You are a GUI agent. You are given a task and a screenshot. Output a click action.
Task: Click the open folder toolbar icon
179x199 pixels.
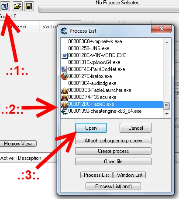(17, 6)
